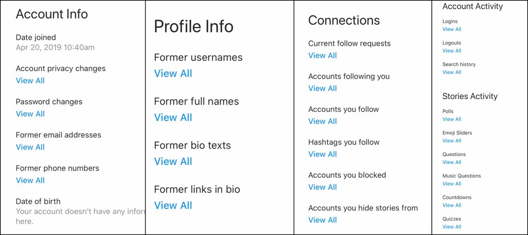Open View All for Accounts following you
Viewport: 528px width, 235px height.
322,89
